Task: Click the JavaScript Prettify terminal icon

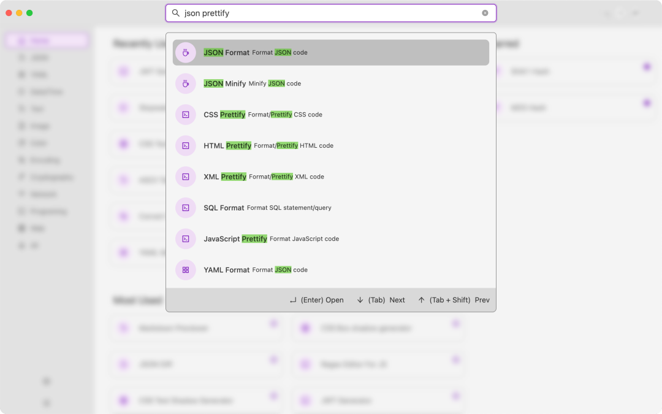Action: (185, 239)
